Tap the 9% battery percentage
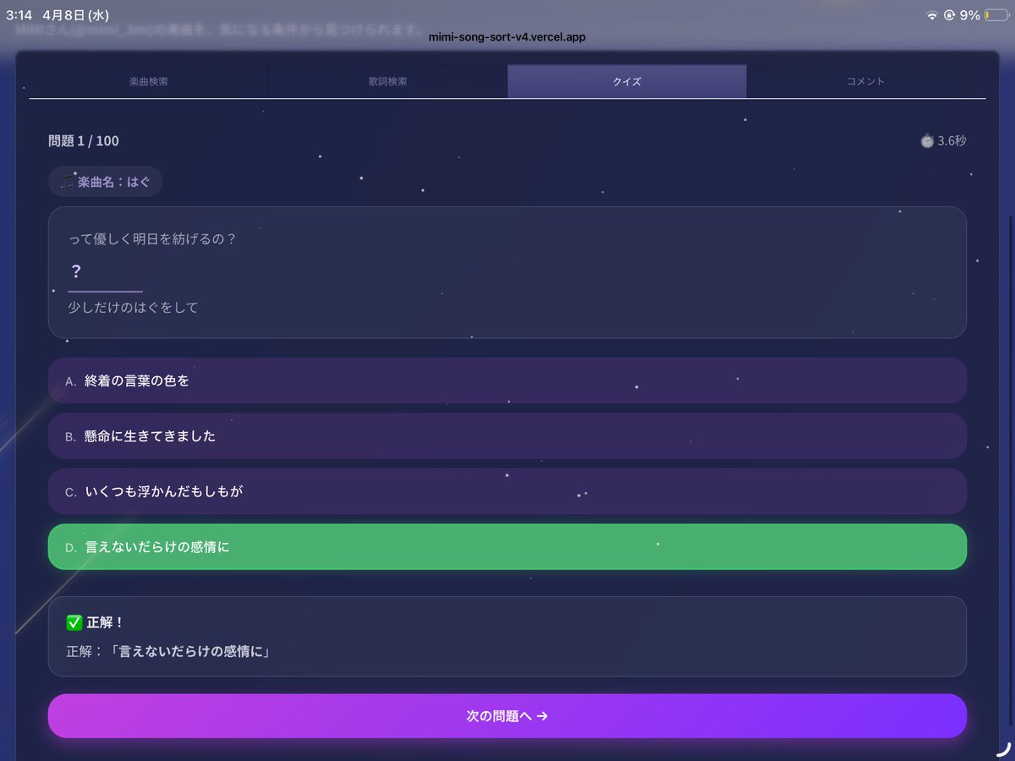Screen dimensions: 1015x761 (970, 15)
